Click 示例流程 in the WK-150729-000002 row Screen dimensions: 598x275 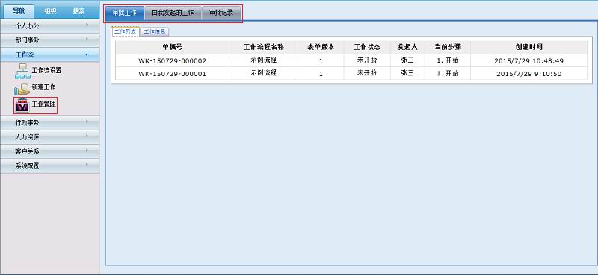[x=264, y=60]
